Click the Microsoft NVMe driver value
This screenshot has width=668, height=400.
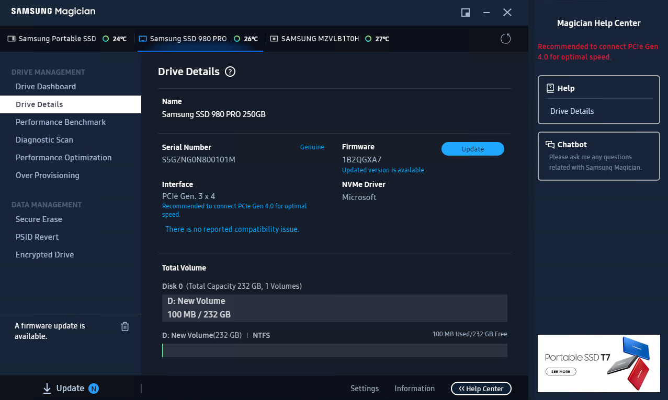[359, 197]
